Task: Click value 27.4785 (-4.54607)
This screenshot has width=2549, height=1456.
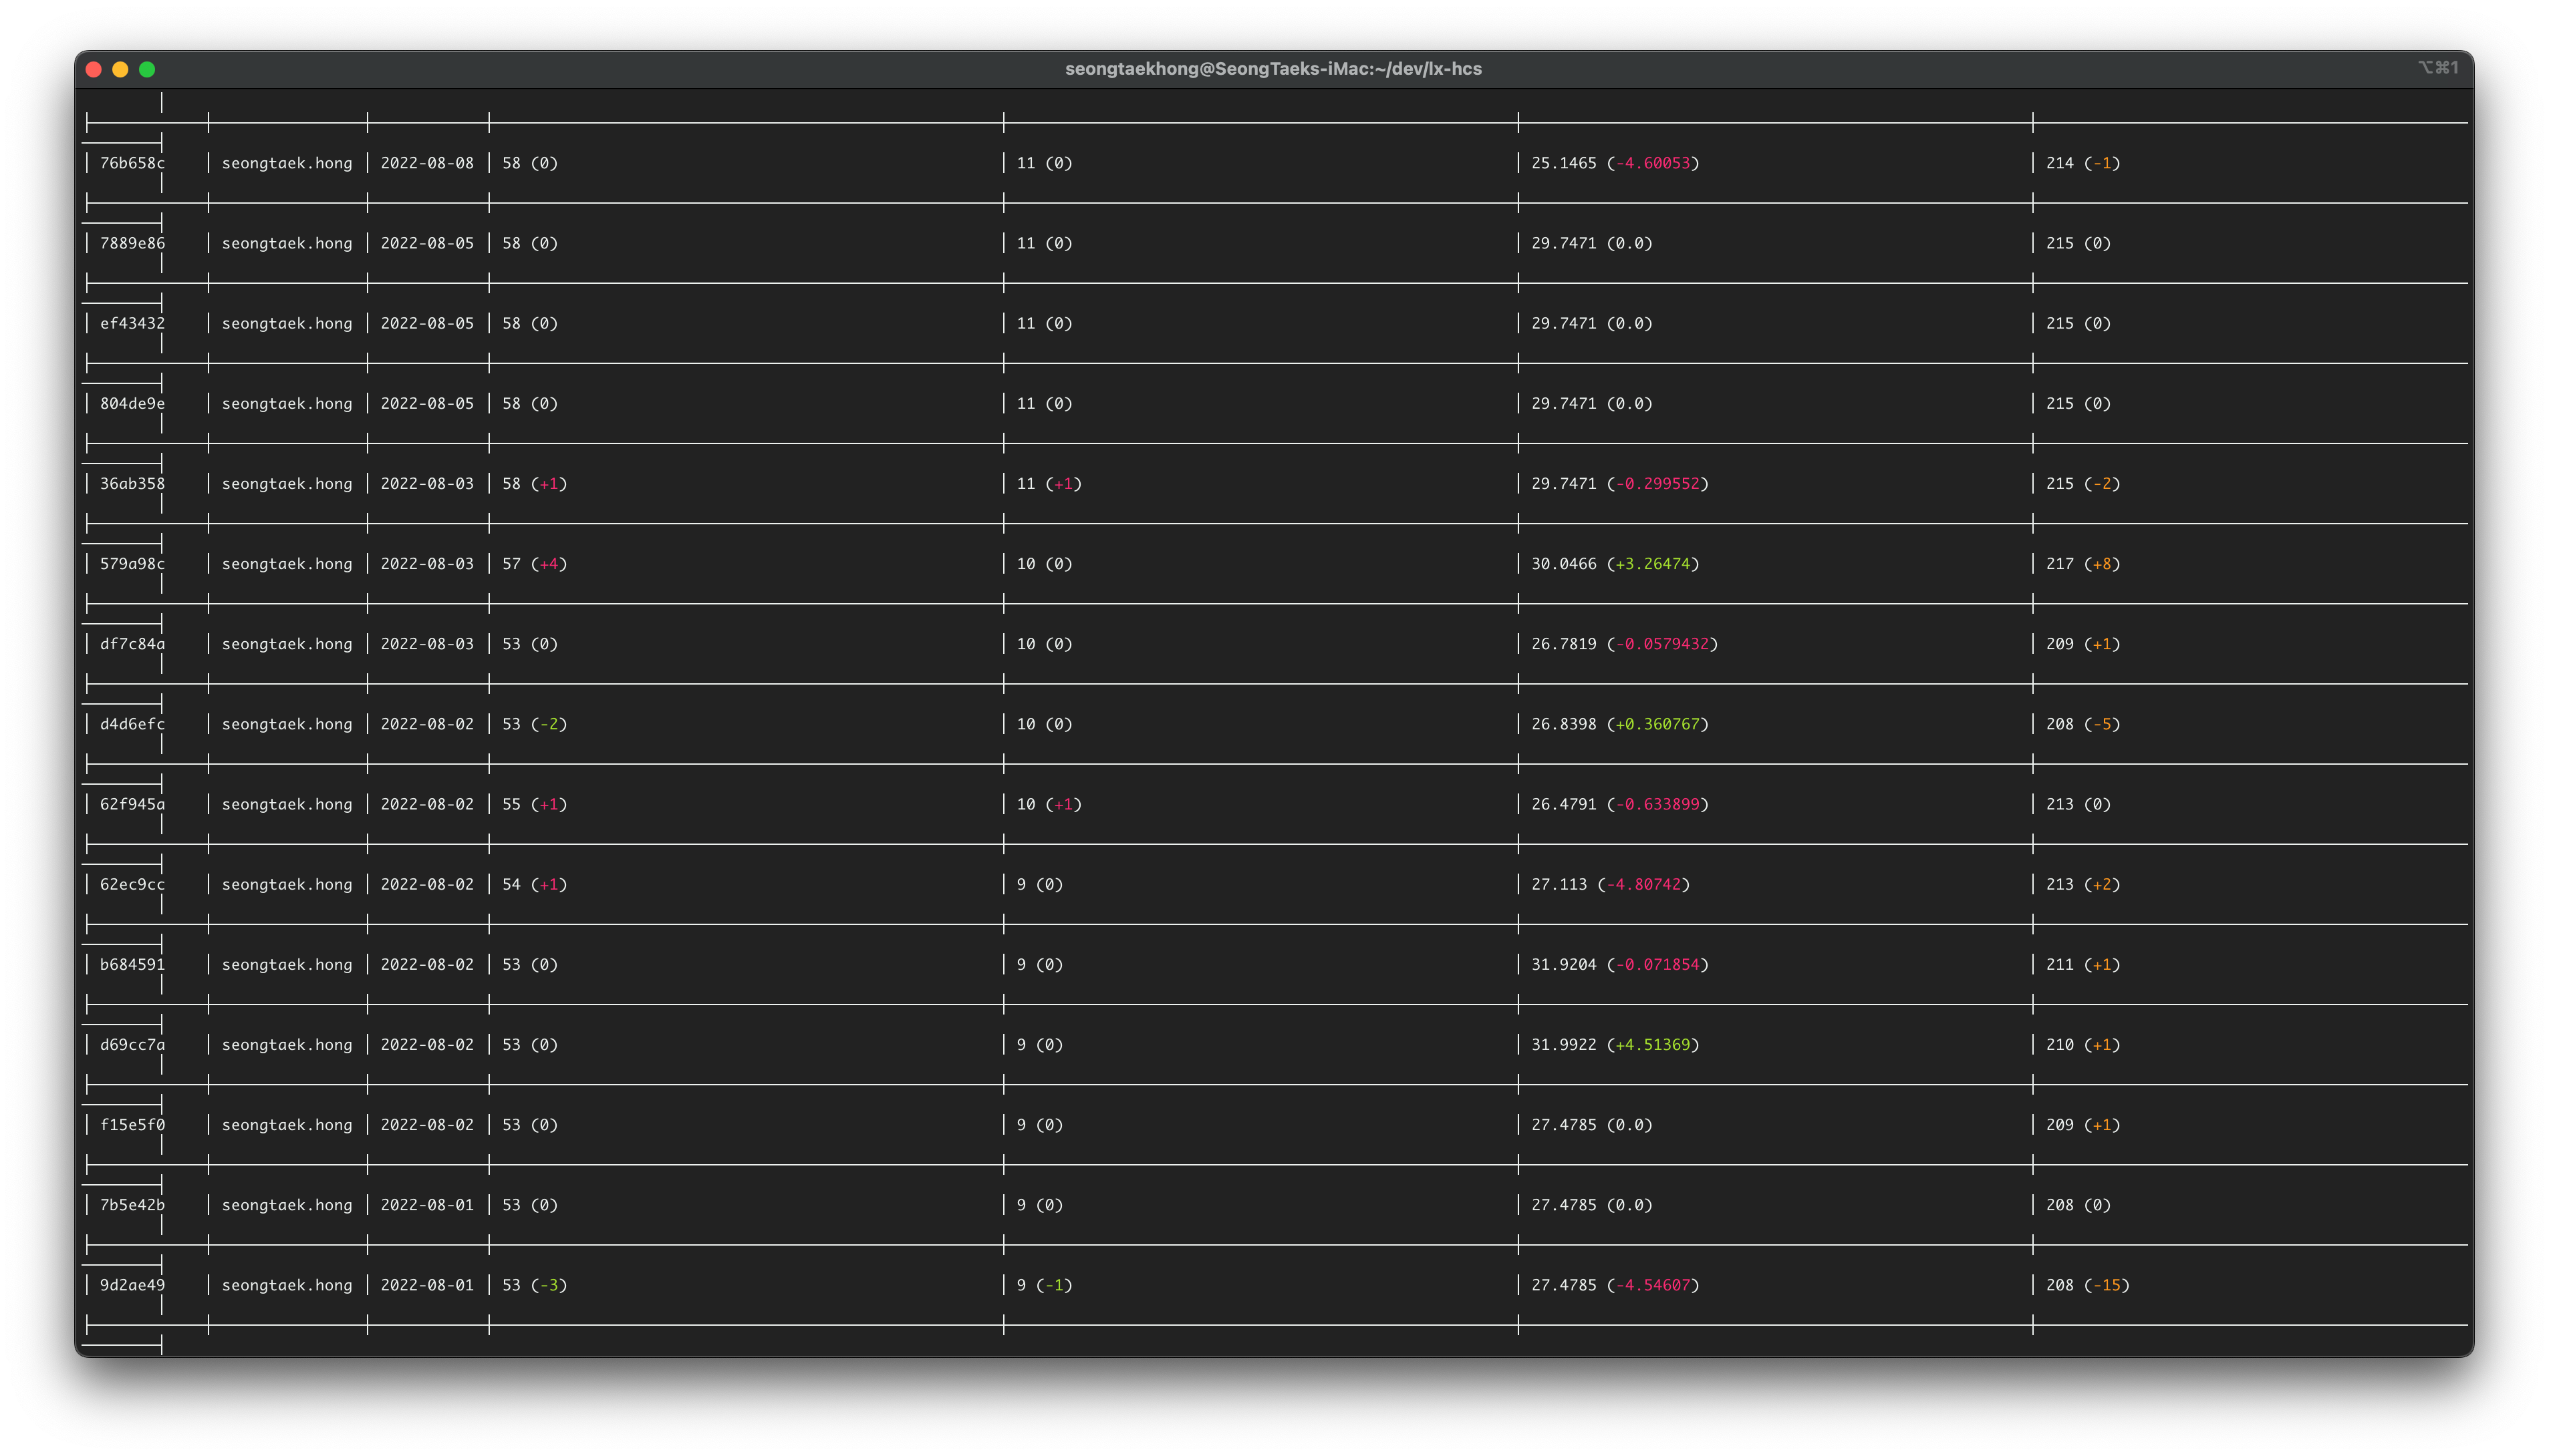Action: (1615, 1285)
